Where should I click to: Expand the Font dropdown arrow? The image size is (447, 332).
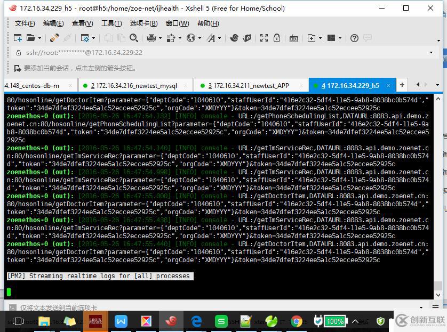(x=220, y=38)
